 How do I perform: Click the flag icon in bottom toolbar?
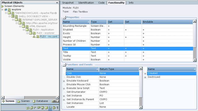click(35, 108)
